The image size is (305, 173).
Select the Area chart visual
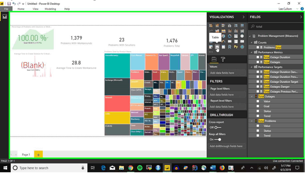(x=217, y=31)
